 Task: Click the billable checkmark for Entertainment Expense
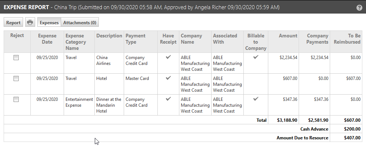(256, 99)
